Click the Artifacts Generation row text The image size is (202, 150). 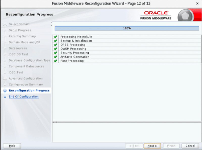coord(75,57)
